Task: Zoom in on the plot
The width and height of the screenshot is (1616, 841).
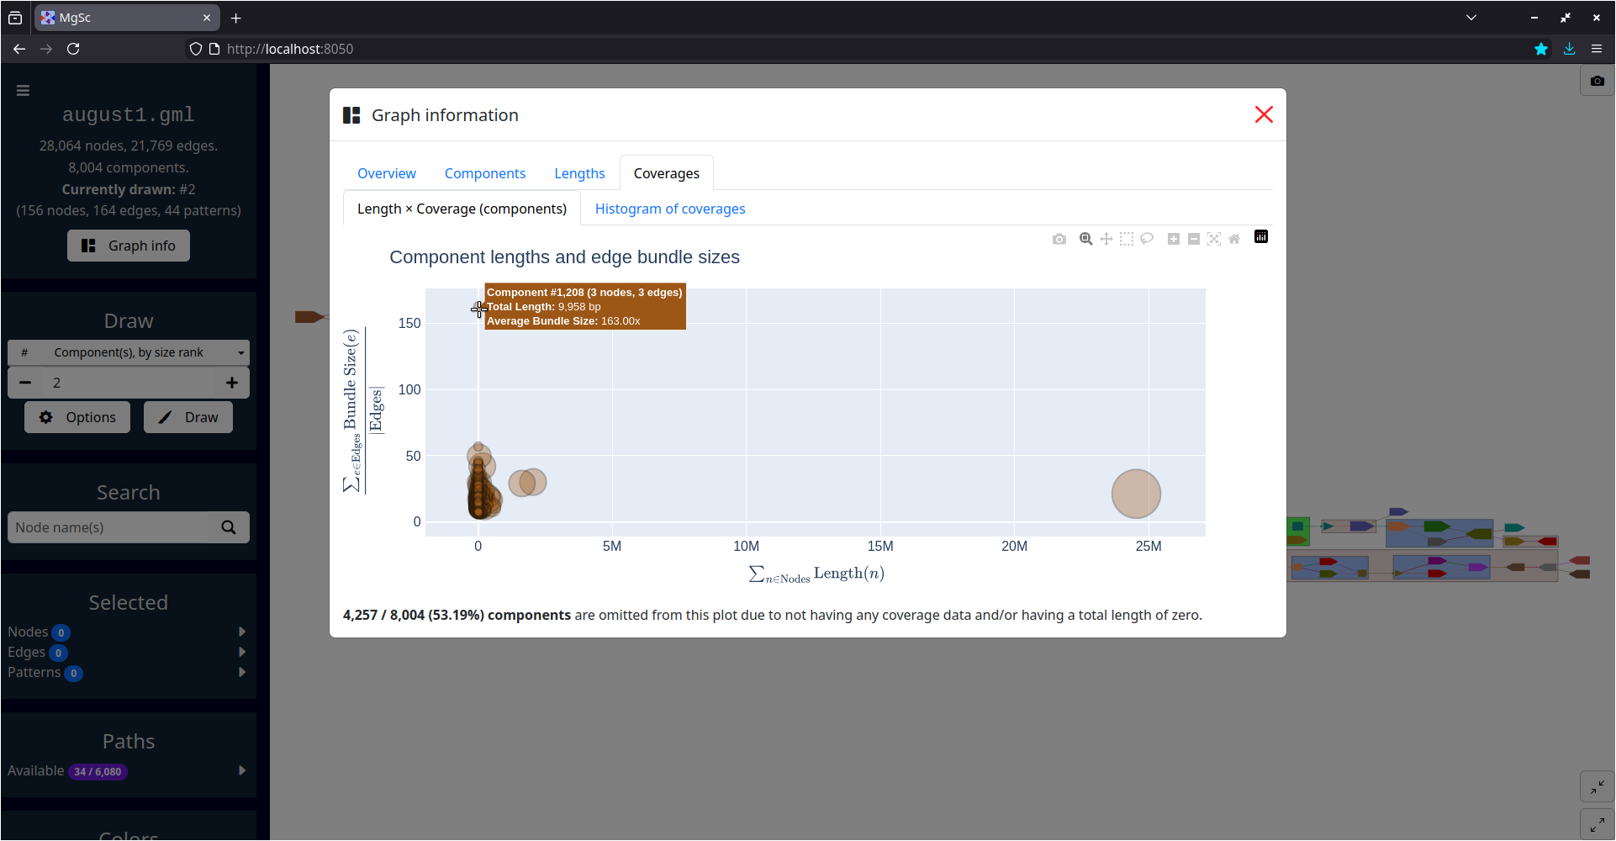Action: (x=1174, y=239)
